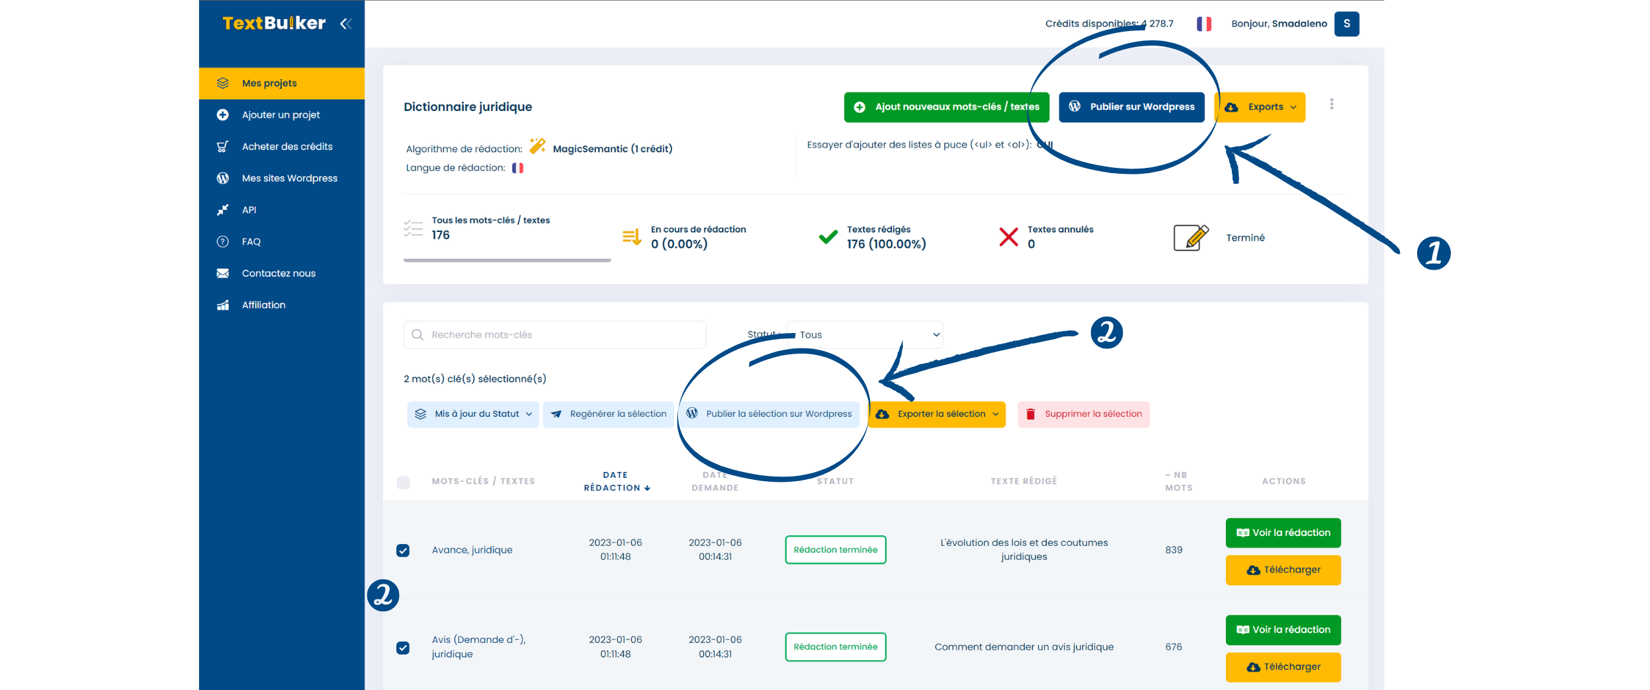Open Affiliation via the chart icon
Screen dimensions: 1650x690
222,305
